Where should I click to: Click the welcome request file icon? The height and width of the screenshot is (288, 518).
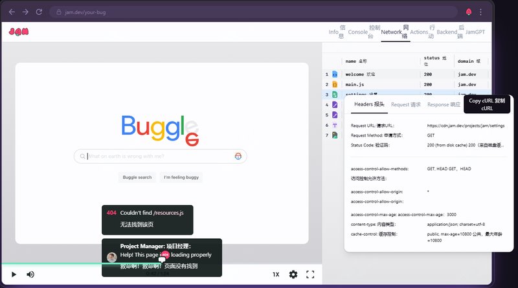335,74
